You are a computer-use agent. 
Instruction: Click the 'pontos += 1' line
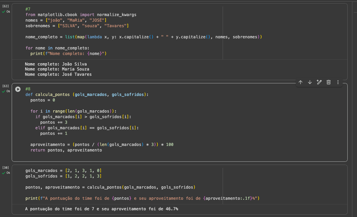[54, 133]
